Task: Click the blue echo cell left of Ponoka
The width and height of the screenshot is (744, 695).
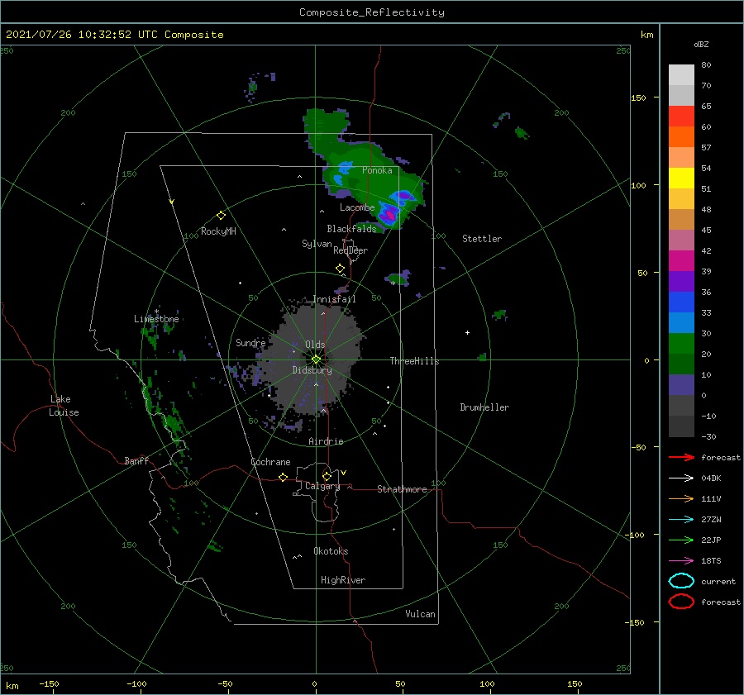Action: [x=345, y=167]
